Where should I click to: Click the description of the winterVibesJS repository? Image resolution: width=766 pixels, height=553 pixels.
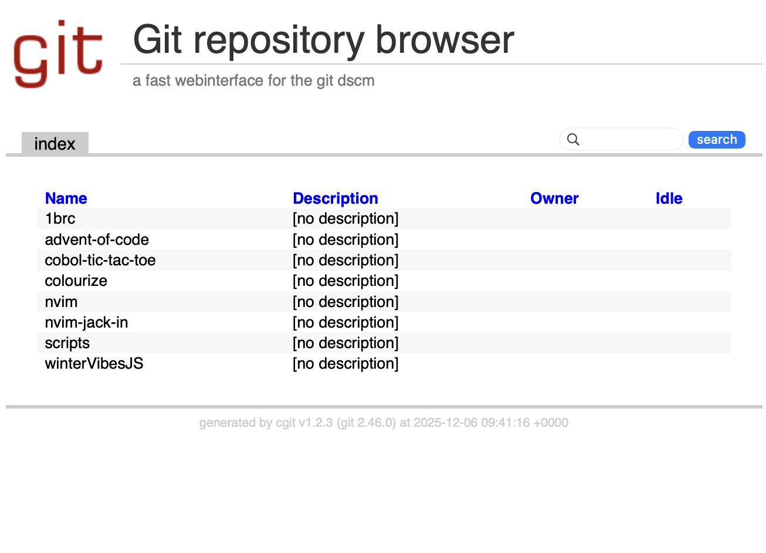click(x=345, y=363)
